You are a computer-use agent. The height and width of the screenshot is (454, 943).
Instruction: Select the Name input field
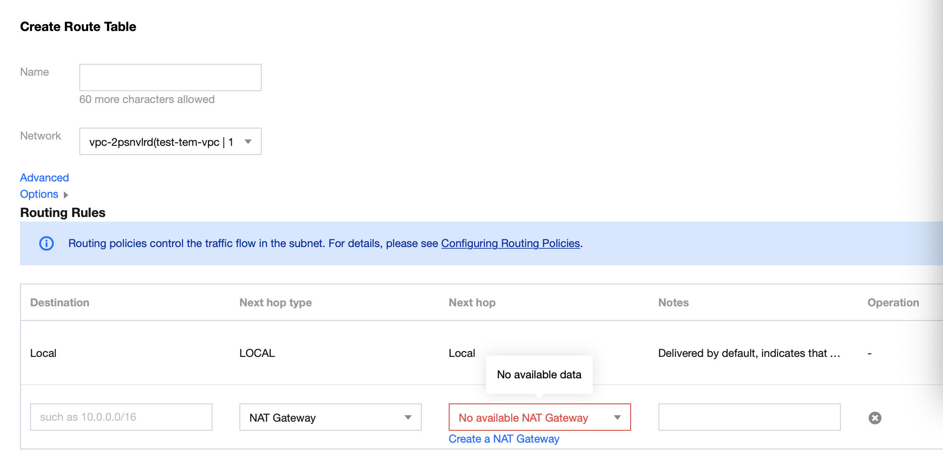[170, 77]
